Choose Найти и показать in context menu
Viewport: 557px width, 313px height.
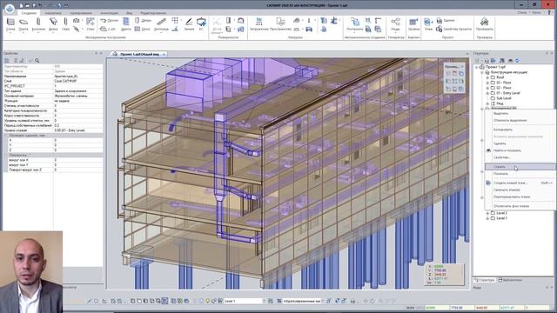click(x=520, y=150)
